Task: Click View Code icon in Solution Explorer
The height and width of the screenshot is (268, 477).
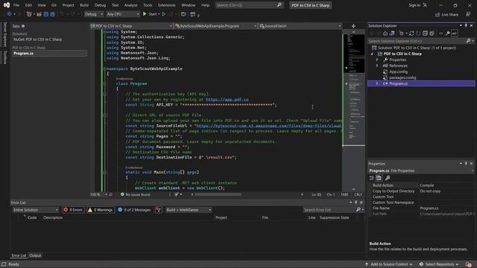Action: [x=440, y=33]
